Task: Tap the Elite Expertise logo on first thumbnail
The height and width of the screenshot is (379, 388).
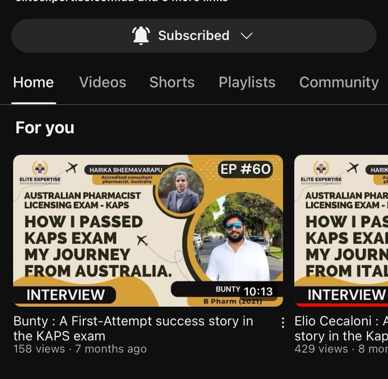Action: pyautogui.click(x=40, y=172)
